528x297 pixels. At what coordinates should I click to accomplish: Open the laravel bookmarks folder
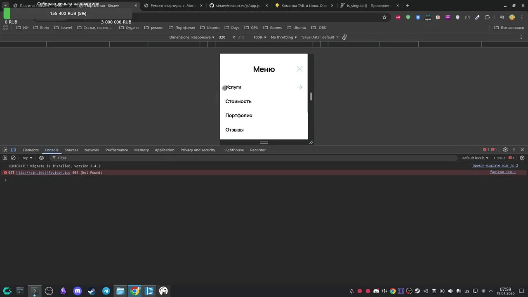click(63, 28)
